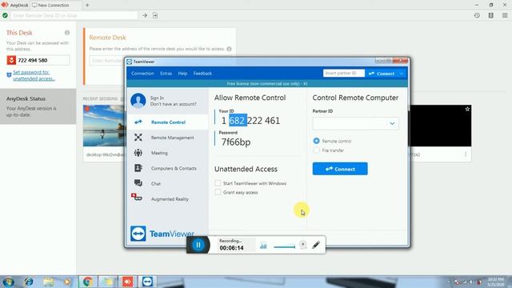Switch to AnyDesk in the taskbar
Viewport: 512px width, 288px height.
coord(127,282)
